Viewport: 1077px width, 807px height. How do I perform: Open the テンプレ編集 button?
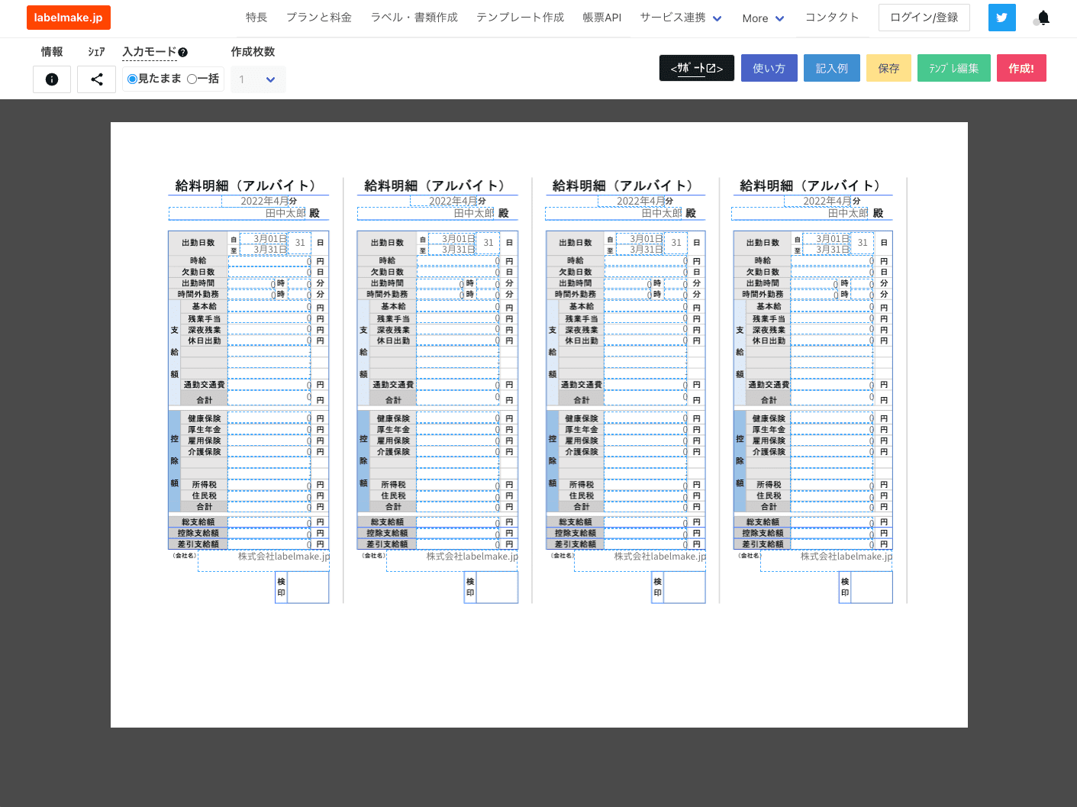953,68
